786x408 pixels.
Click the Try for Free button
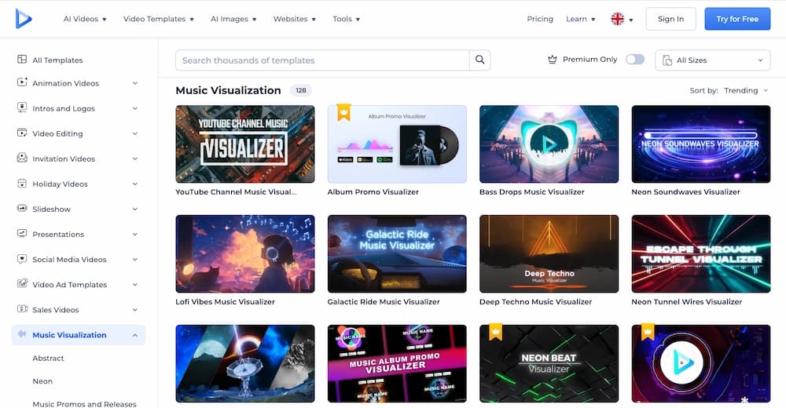pos(737,19)
